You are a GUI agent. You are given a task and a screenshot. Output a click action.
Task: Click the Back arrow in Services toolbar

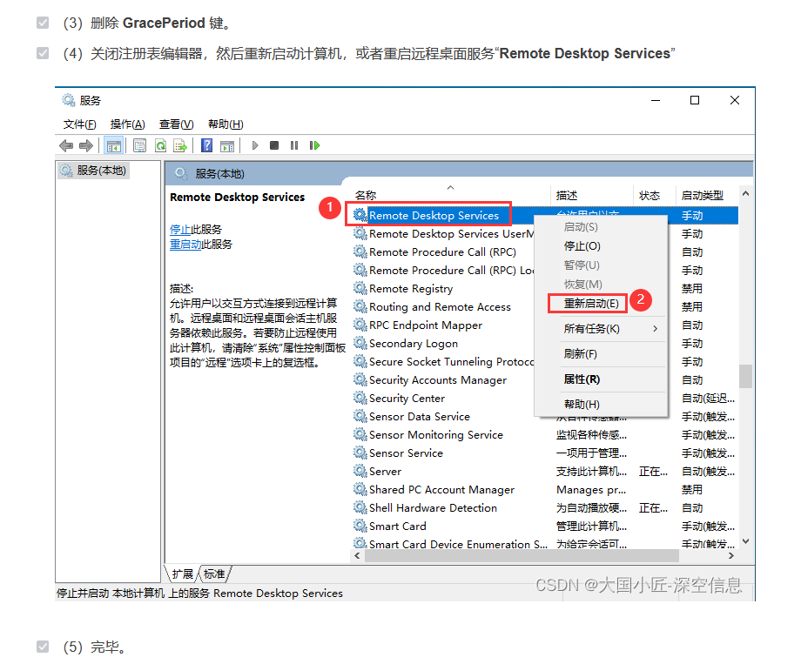click(x=66, y=145)
